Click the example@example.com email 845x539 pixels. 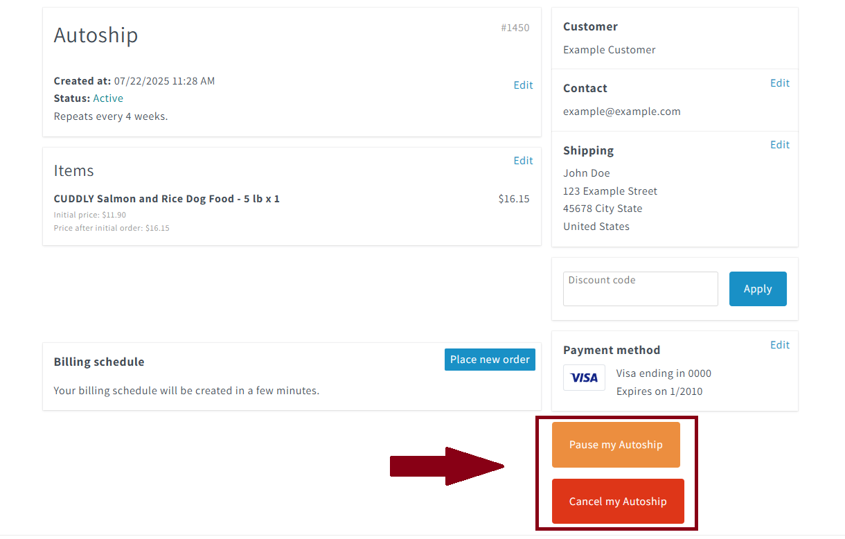[x=622, y=112]
